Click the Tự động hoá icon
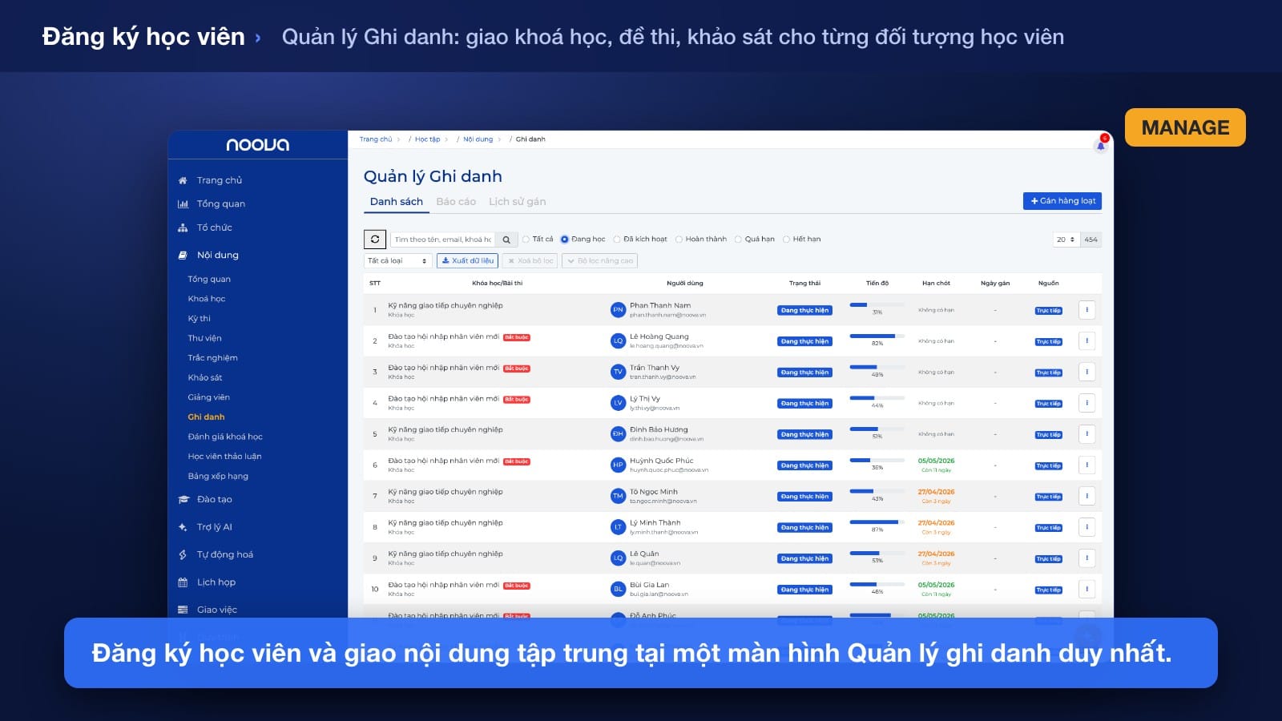This screenshot has width=1282, height=721. pos(183,554)
